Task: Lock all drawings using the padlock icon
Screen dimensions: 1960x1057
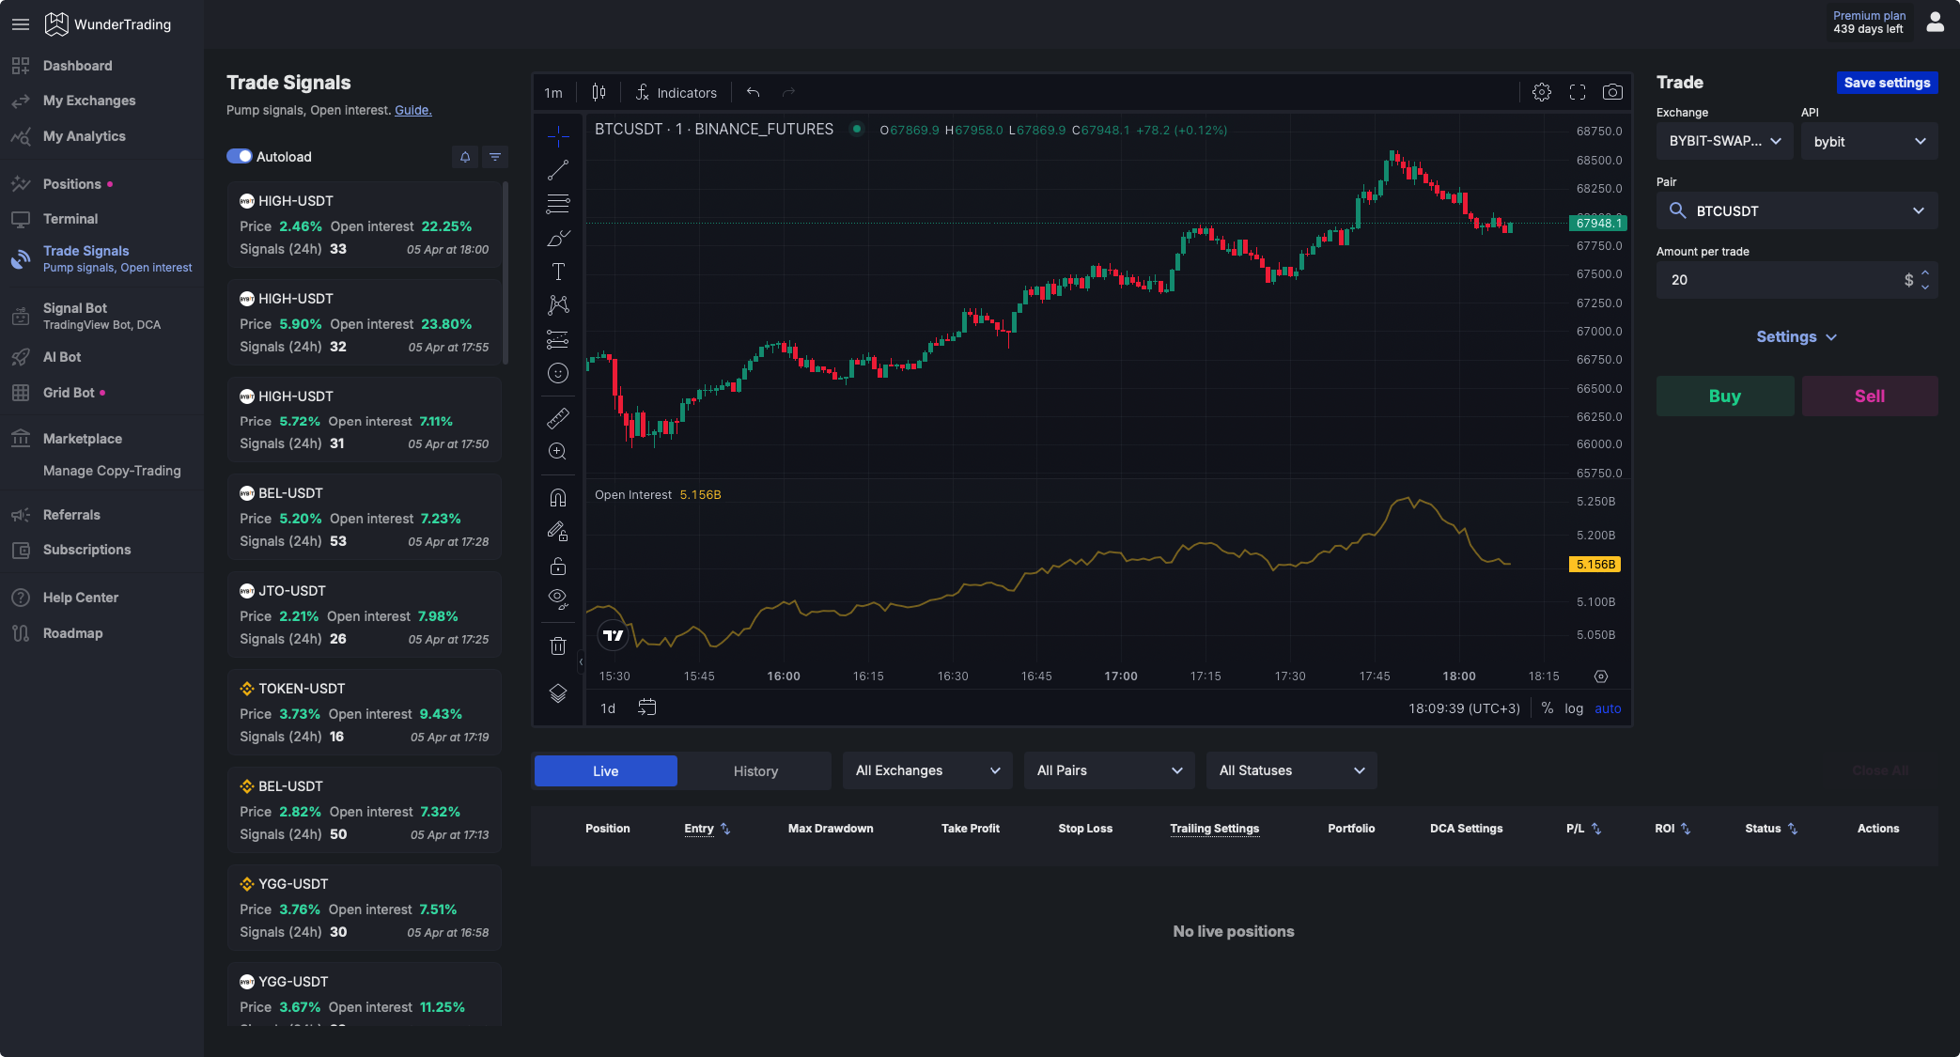Action: point(558,567)
